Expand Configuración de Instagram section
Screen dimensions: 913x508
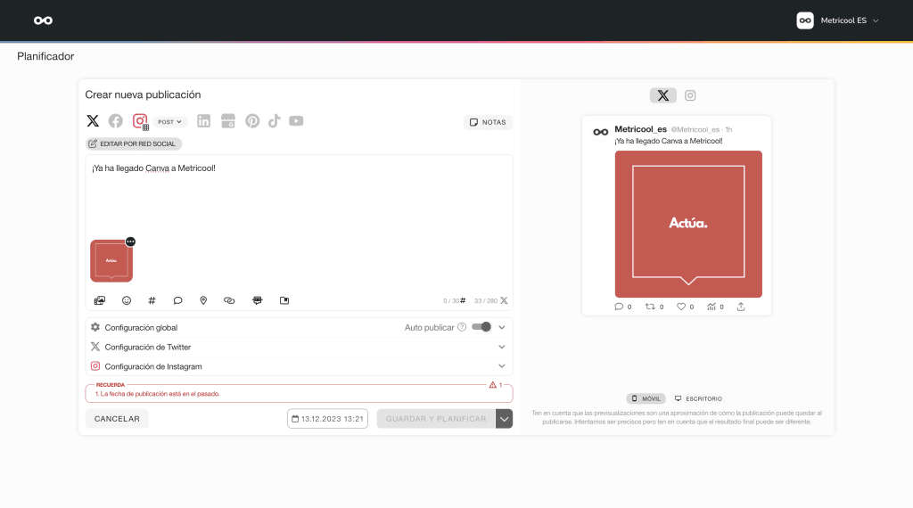click(299, 366)
